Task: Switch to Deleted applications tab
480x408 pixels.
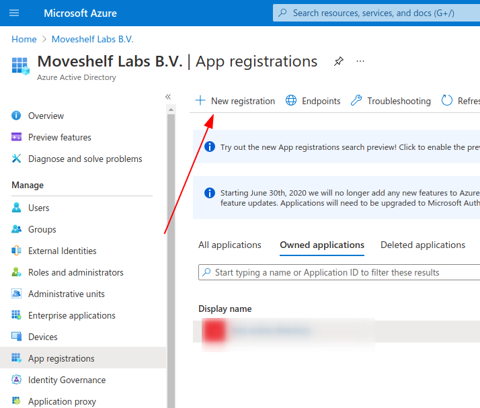Action: pos(423,245)
